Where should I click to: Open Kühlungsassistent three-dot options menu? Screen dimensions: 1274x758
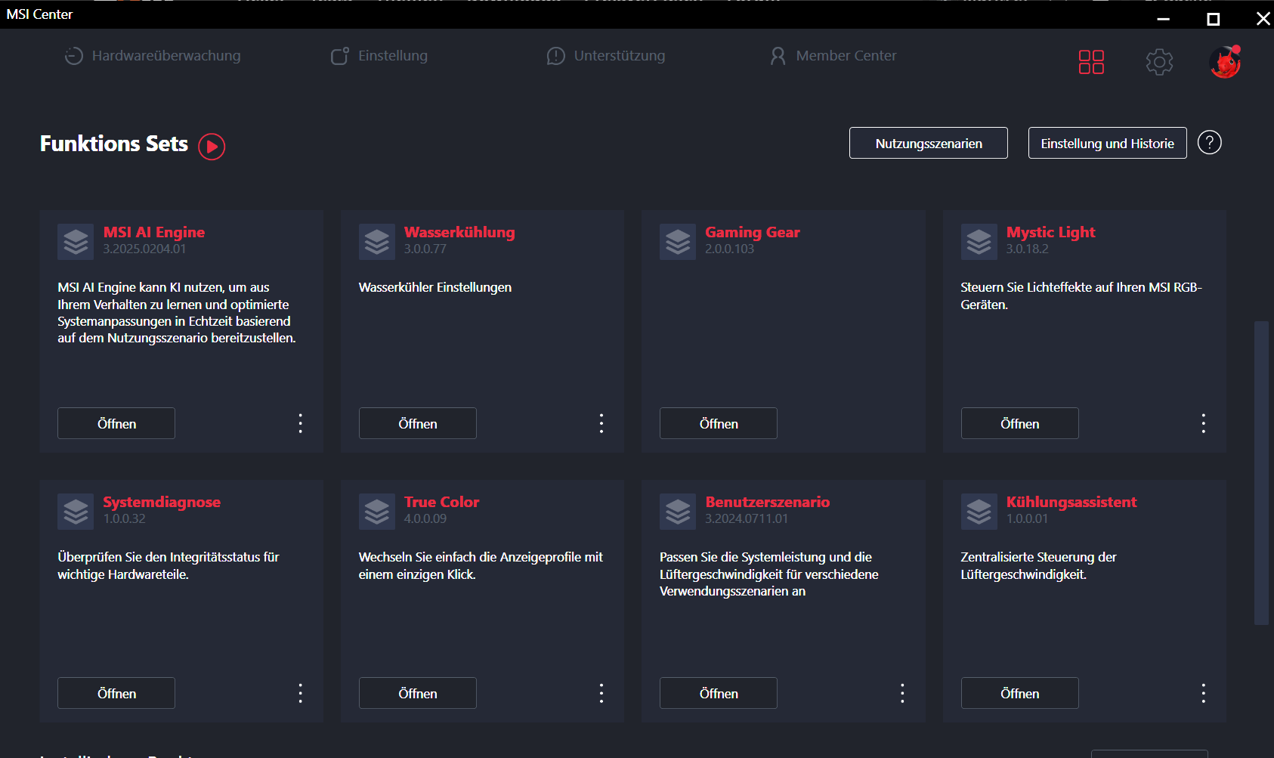(1204, 693)
